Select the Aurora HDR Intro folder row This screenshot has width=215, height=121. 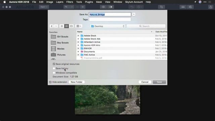click(x=122, y=45)
